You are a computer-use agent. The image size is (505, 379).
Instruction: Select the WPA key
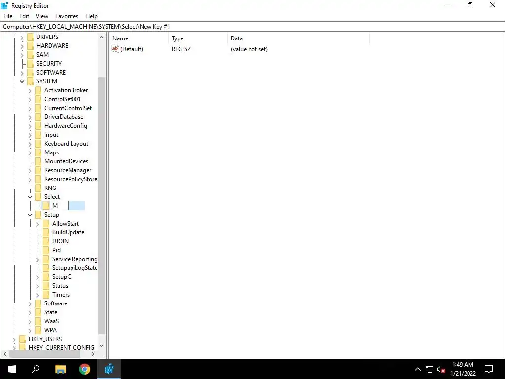coord(50,330)
